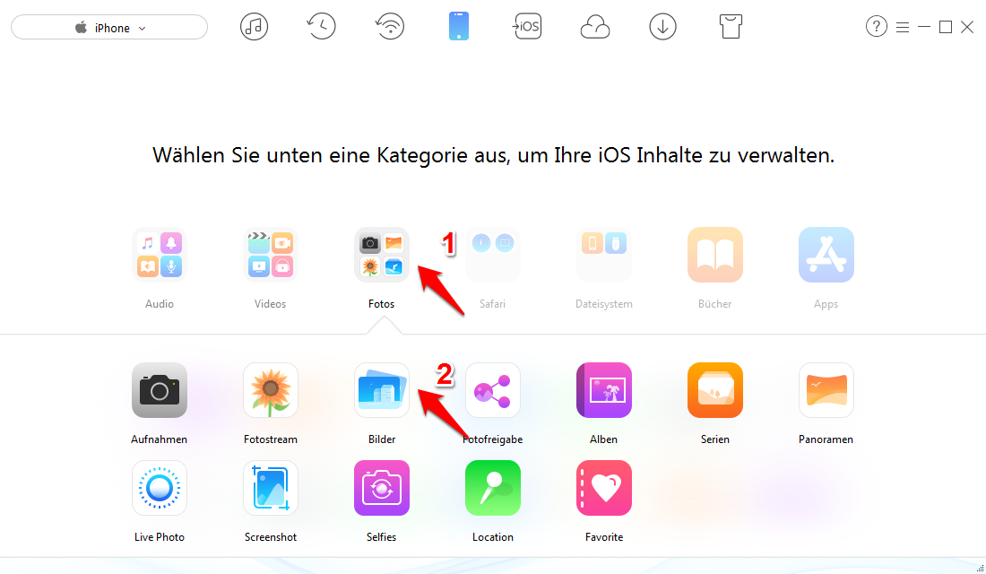Viewport: 986px width, 574px height.
Task: Select the blue device manager iPhone icon
Action: 459,26
